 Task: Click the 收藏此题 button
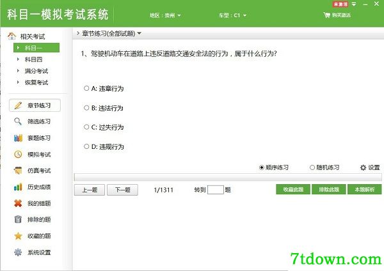[293, 189]
